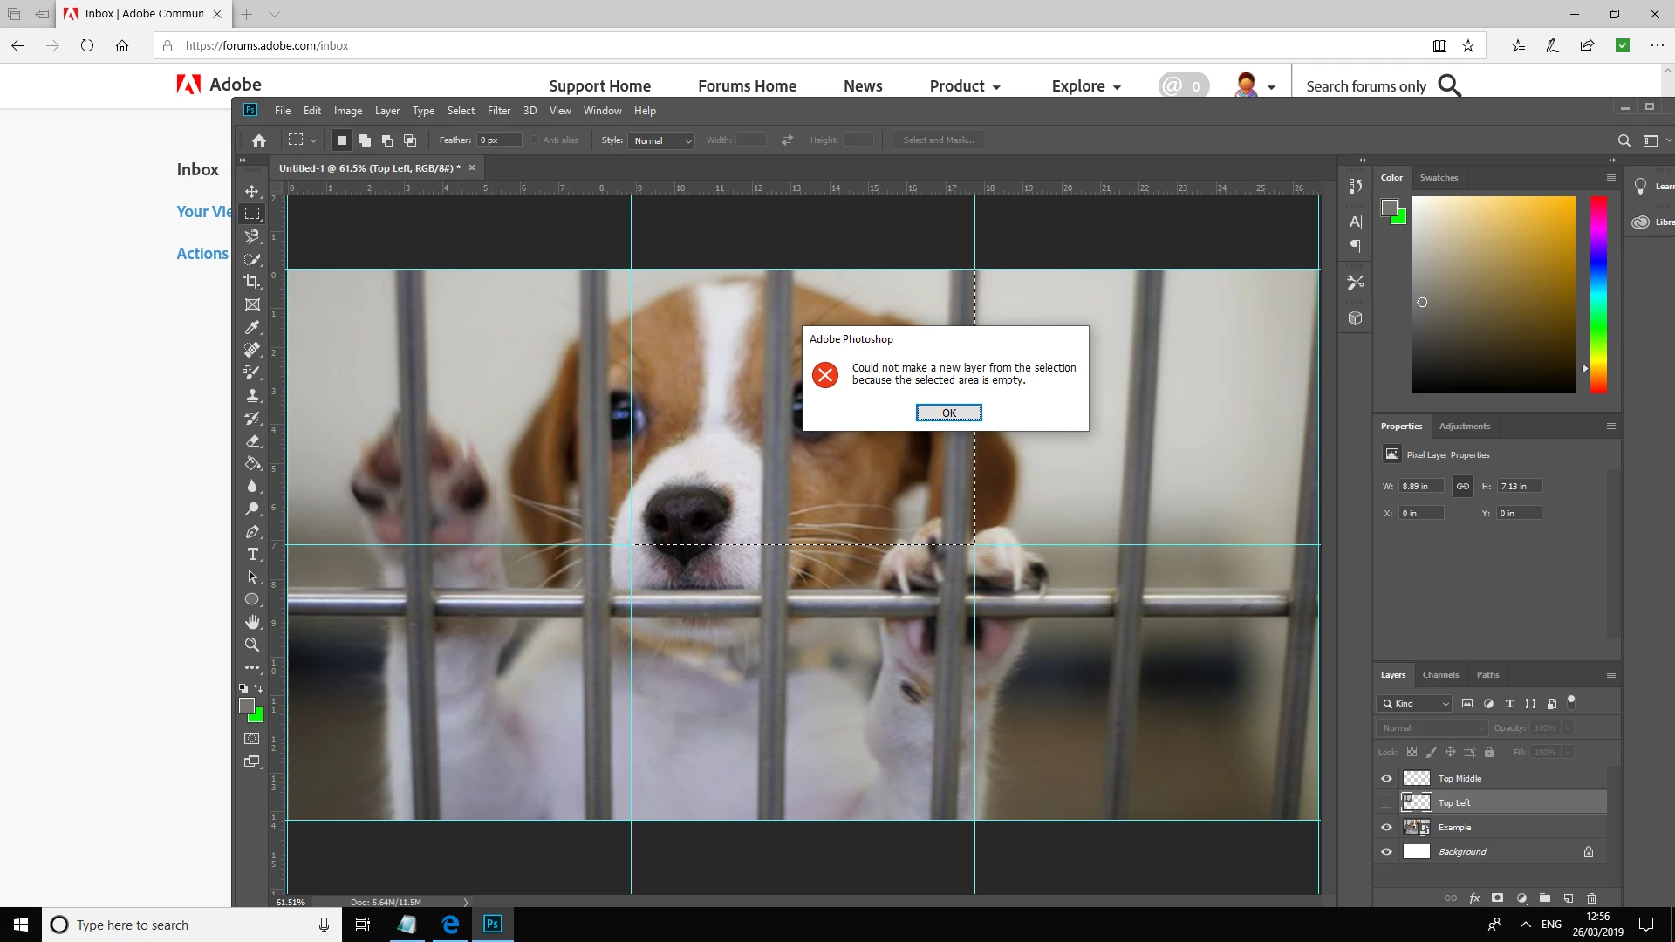This screenshot has width=1675, height=942.
Task: Hide the Example layer
Action: (x=1386, y=827)
